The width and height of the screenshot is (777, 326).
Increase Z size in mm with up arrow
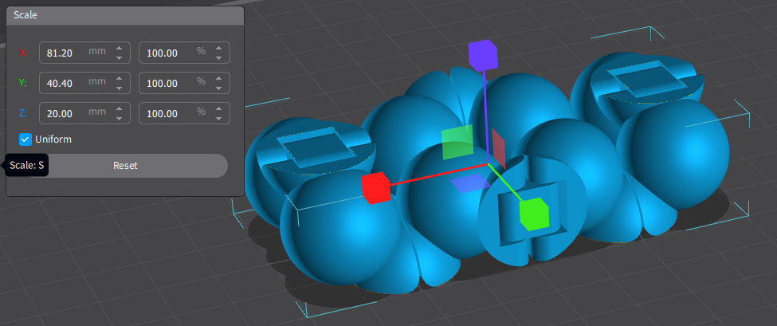(x=119, y=108)
